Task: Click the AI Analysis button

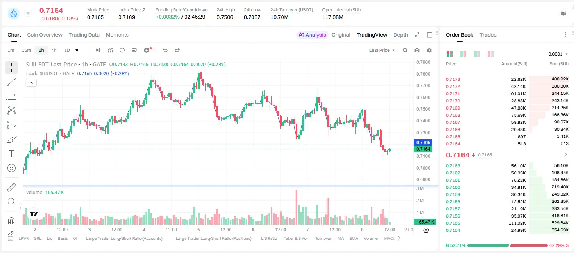Action: click(312, 35)
